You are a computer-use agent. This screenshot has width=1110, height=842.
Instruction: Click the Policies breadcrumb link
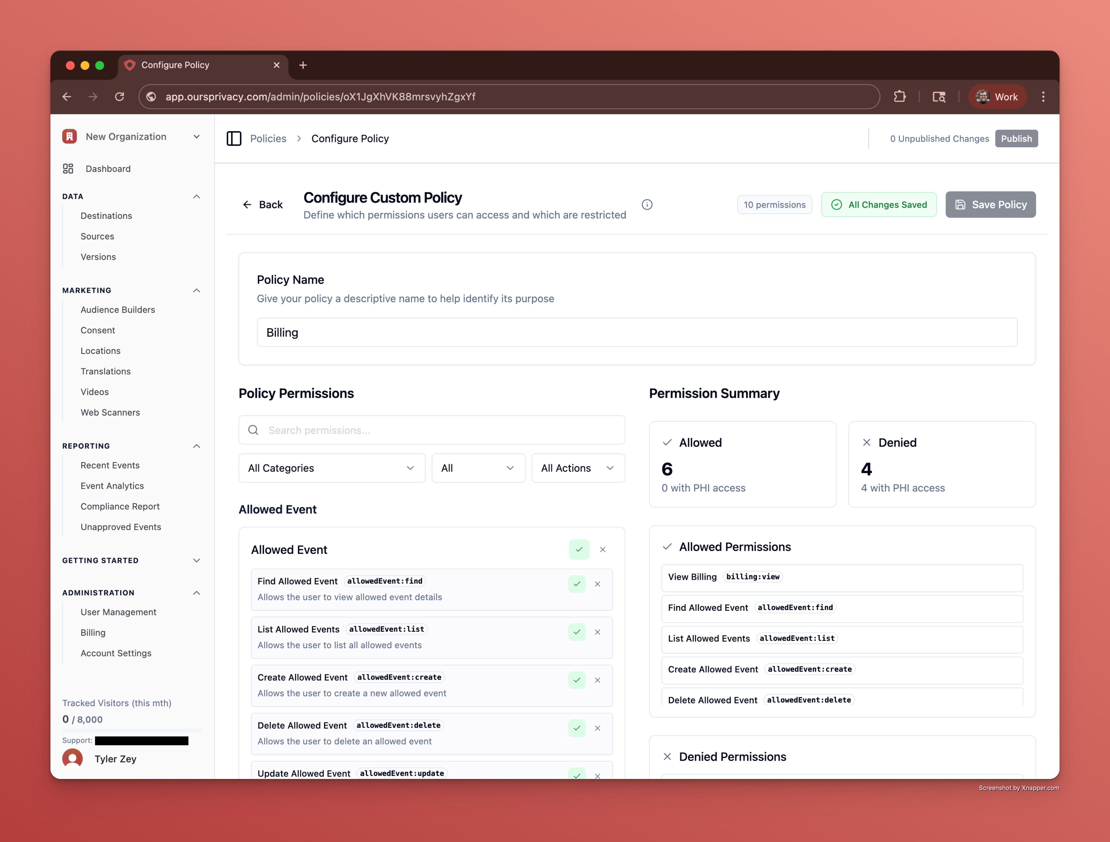[x=268, y=138]
